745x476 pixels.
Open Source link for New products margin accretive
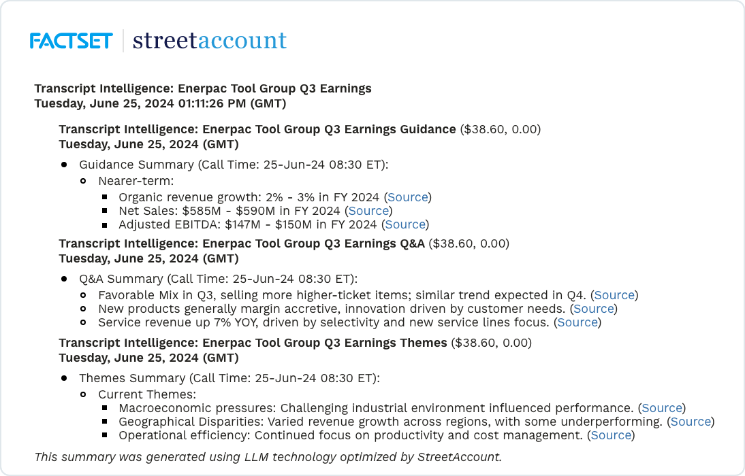click(594, 309)
